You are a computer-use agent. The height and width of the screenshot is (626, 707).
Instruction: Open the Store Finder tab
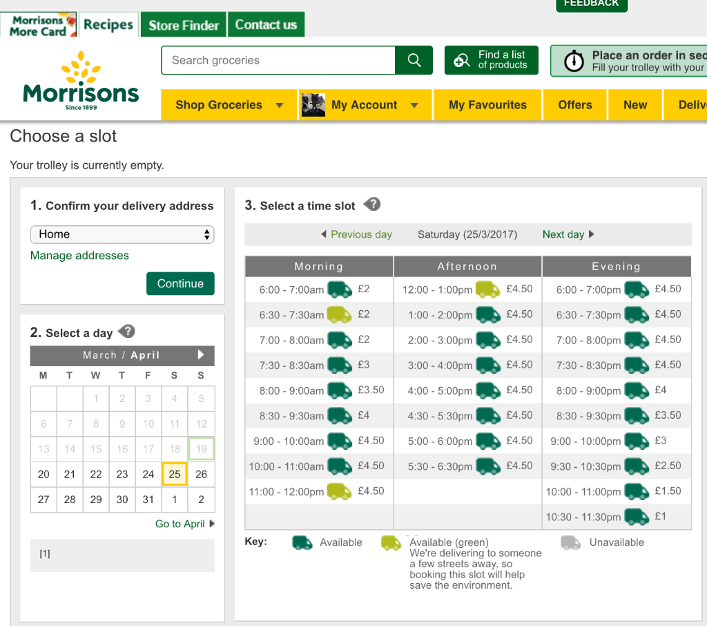click(184, 25)
